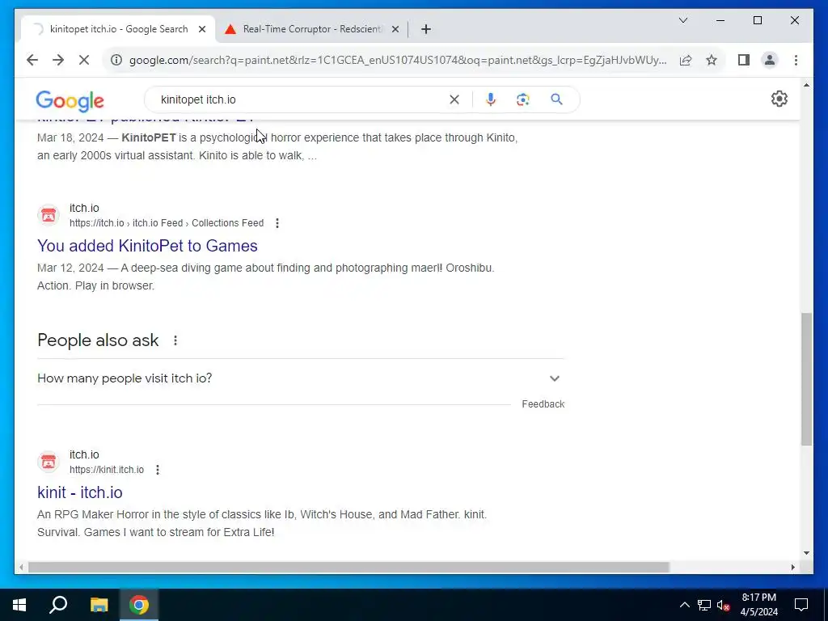The width and height of the screenshot is (828, 621).
Task: Select the kinitopet itch.io Google Search tab
Action: pos(117,29)
